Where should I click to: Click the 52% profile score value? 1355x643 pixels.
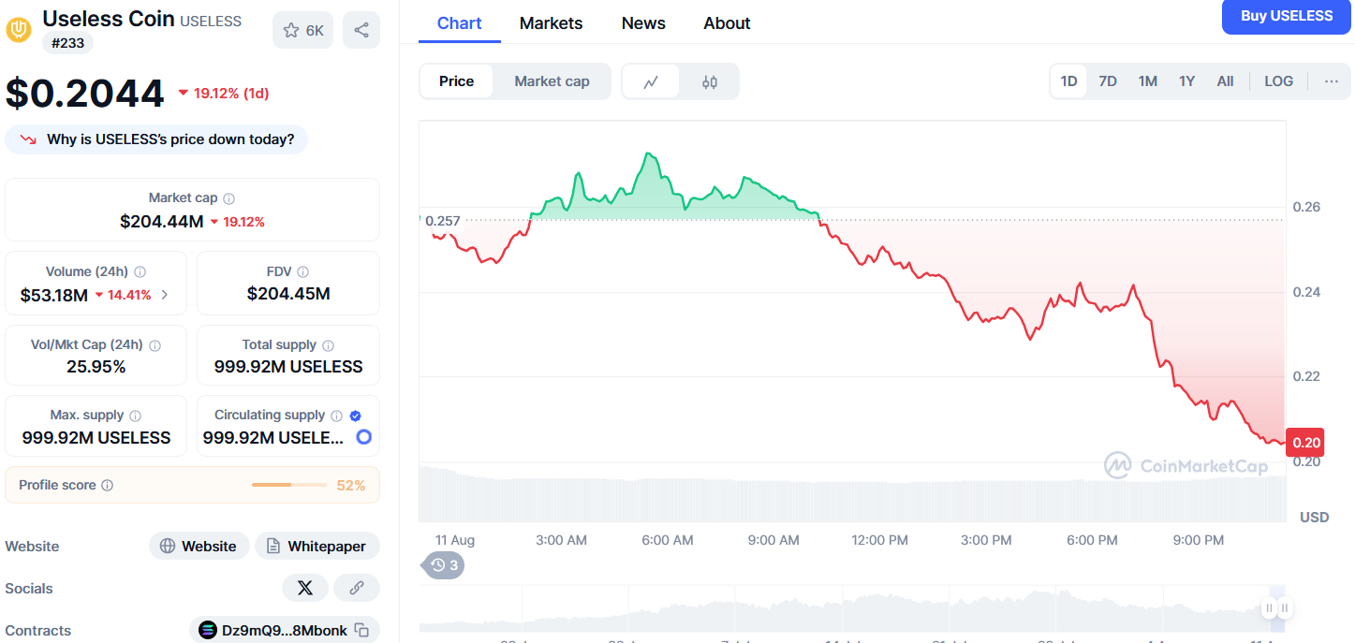pos(351,485)
